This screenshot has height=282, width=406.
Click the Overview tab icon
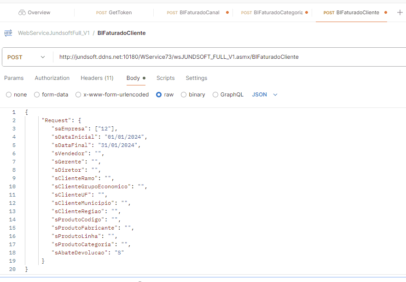tap(22, 12)
